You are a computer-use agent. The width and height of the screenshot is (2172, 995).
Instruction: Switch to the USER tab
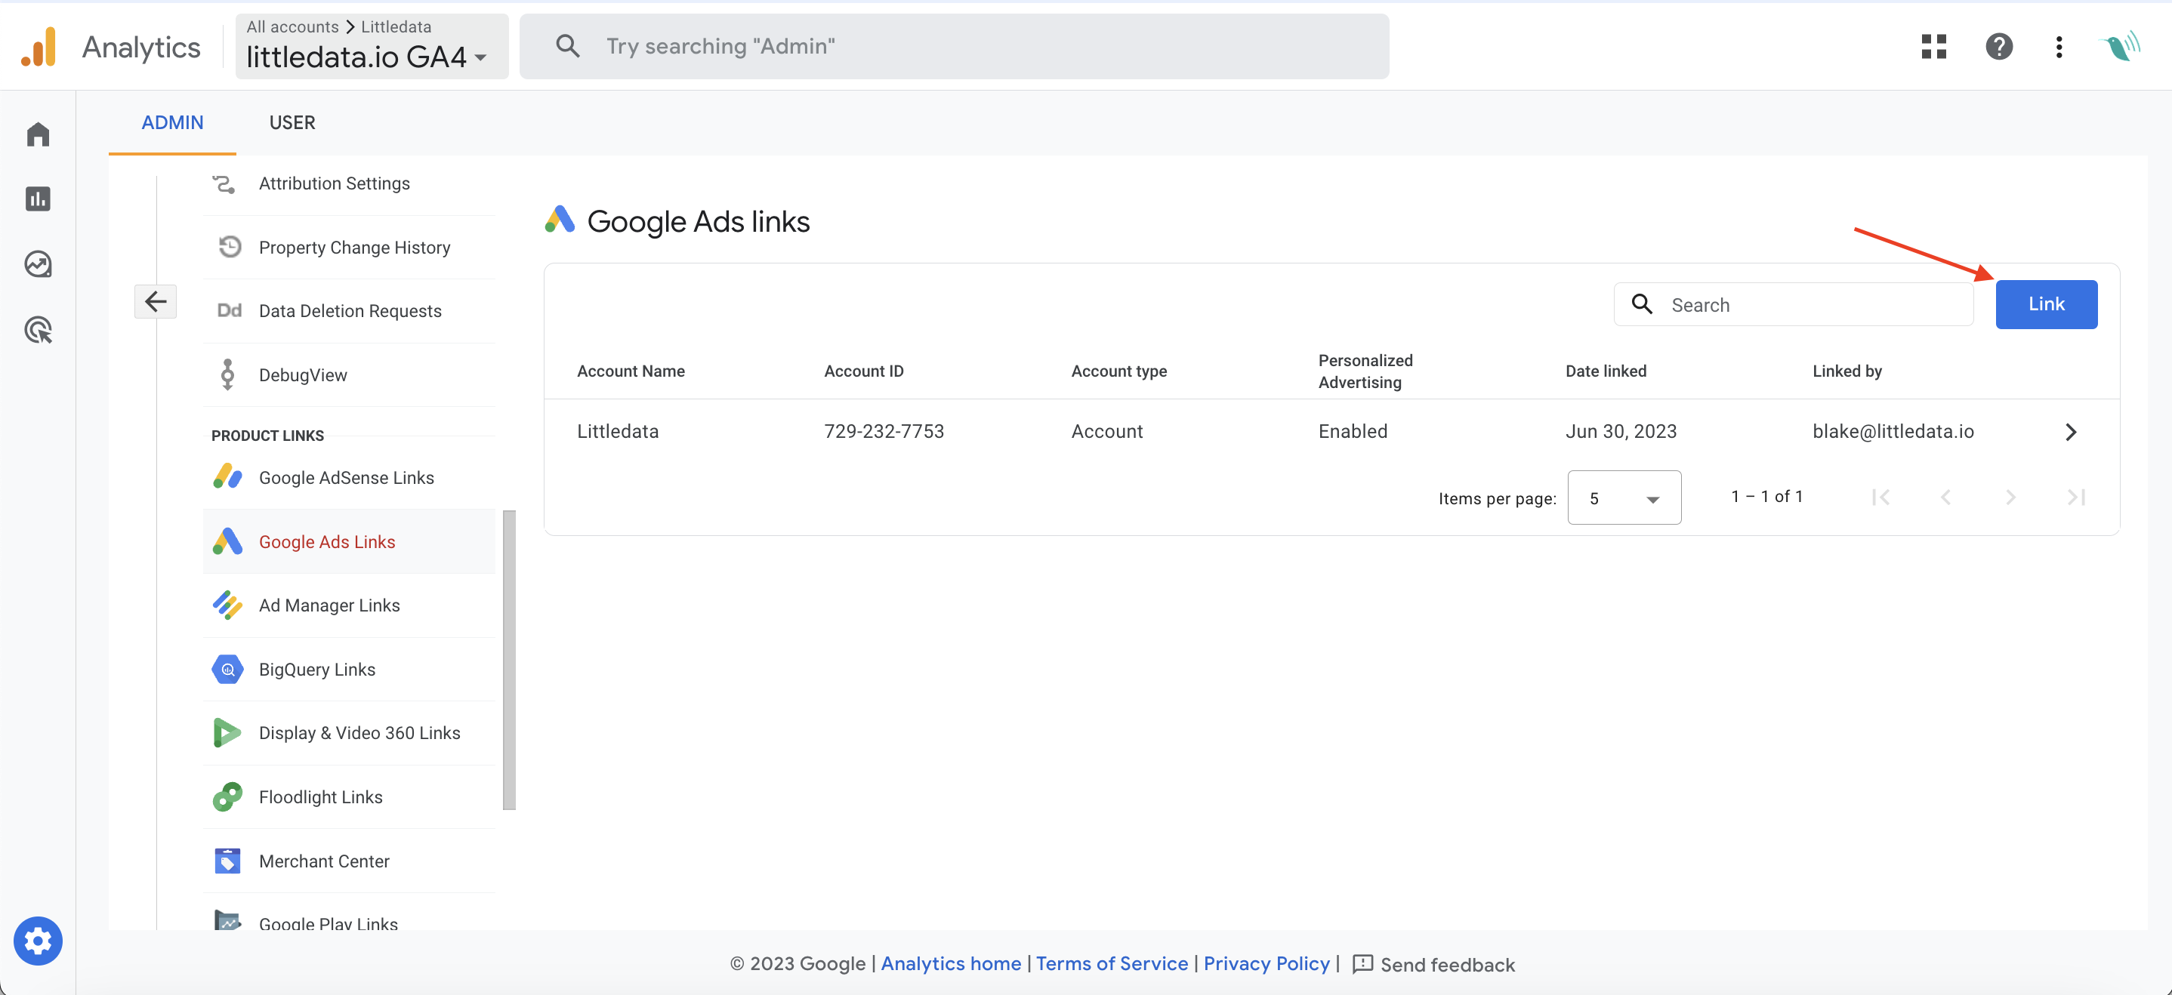coord(292,123)
